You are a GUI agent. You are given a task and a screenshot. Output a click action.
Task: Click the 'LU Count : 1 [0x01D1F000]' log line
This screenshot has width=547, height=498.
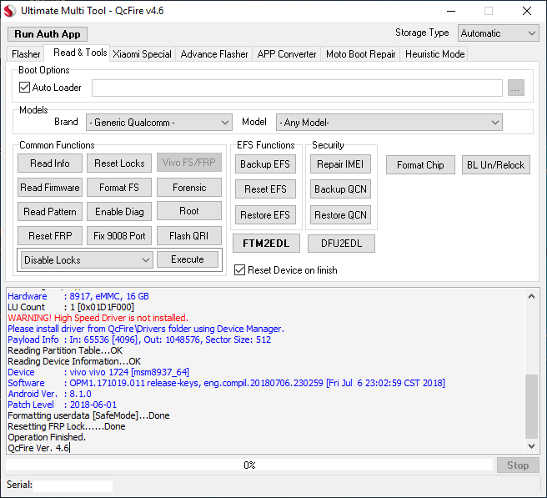tap(71, 307)
